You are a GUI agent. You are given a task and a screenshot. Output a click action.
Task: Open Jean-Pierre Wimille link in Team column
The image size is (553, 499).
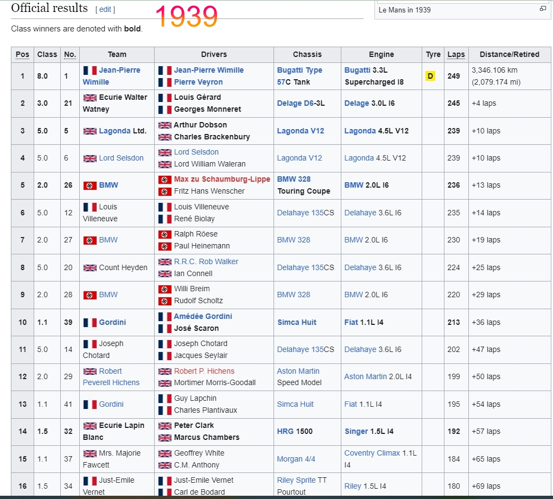(111, 76)
